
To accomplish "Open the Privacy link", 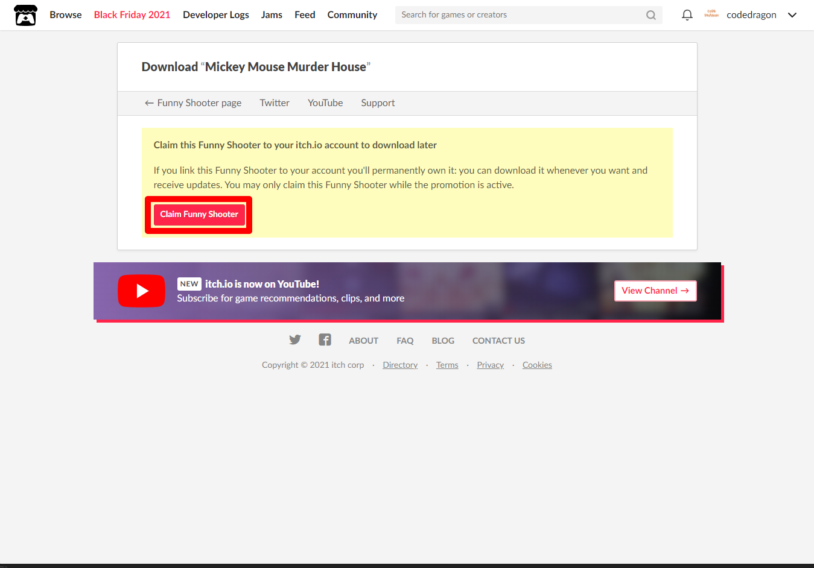I will [490, 365].
